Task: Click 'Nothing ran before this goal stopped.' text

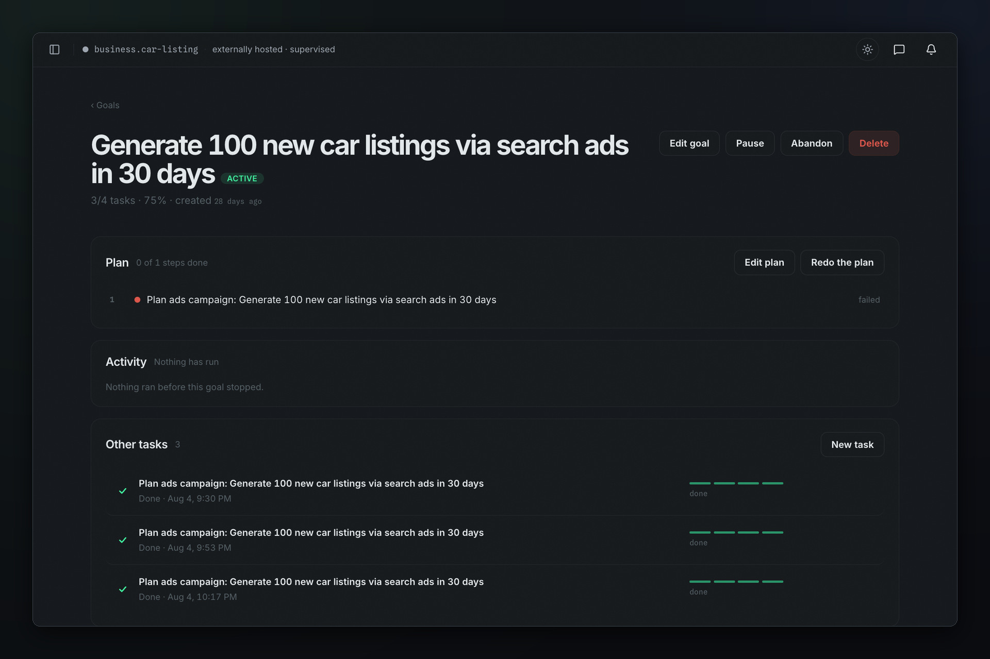Action: click(x=184, y=387)
